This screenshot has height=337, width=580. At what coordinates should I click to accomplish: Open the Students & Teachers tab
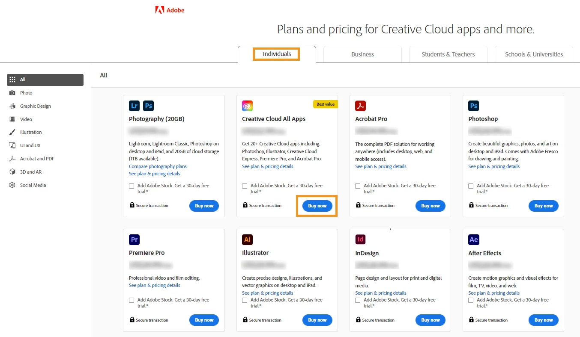point(448,54)
